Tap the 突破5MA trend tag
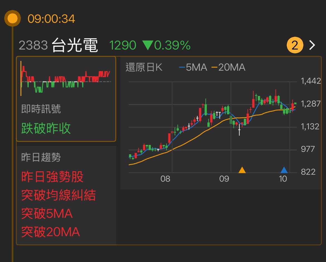 click(x=47, y=214)
